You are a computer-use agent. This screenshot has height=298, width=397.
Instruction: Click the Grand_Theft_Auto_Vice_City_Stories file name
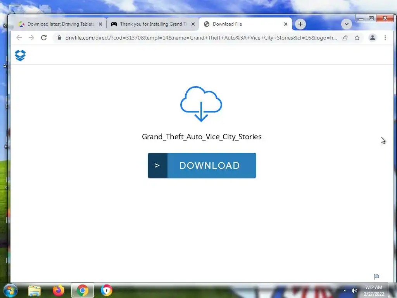click(202, 137)
